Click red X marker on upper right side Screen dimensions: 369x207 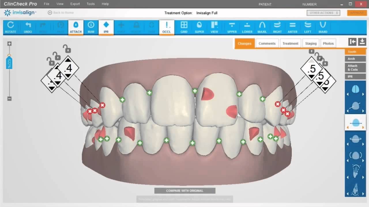(x=278, y=104)
